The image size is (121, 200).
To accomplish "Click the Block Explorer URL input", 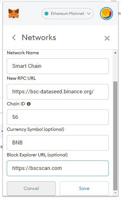I will [58, 168].
